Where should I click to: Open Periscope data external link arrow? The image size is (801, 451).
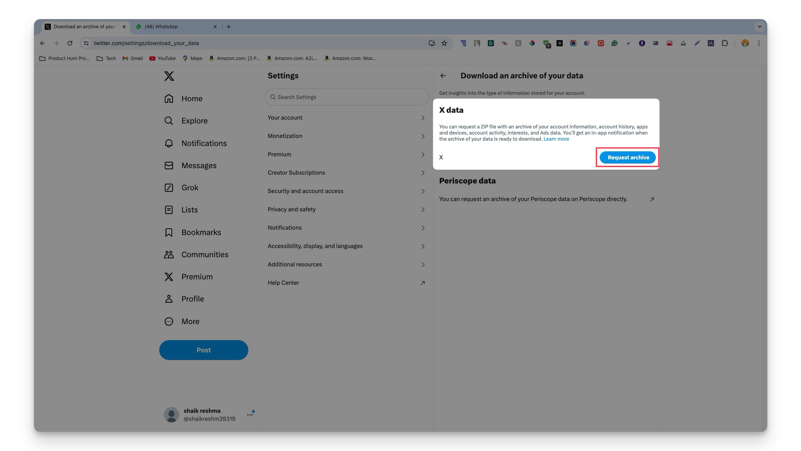[x=652, y=199]
